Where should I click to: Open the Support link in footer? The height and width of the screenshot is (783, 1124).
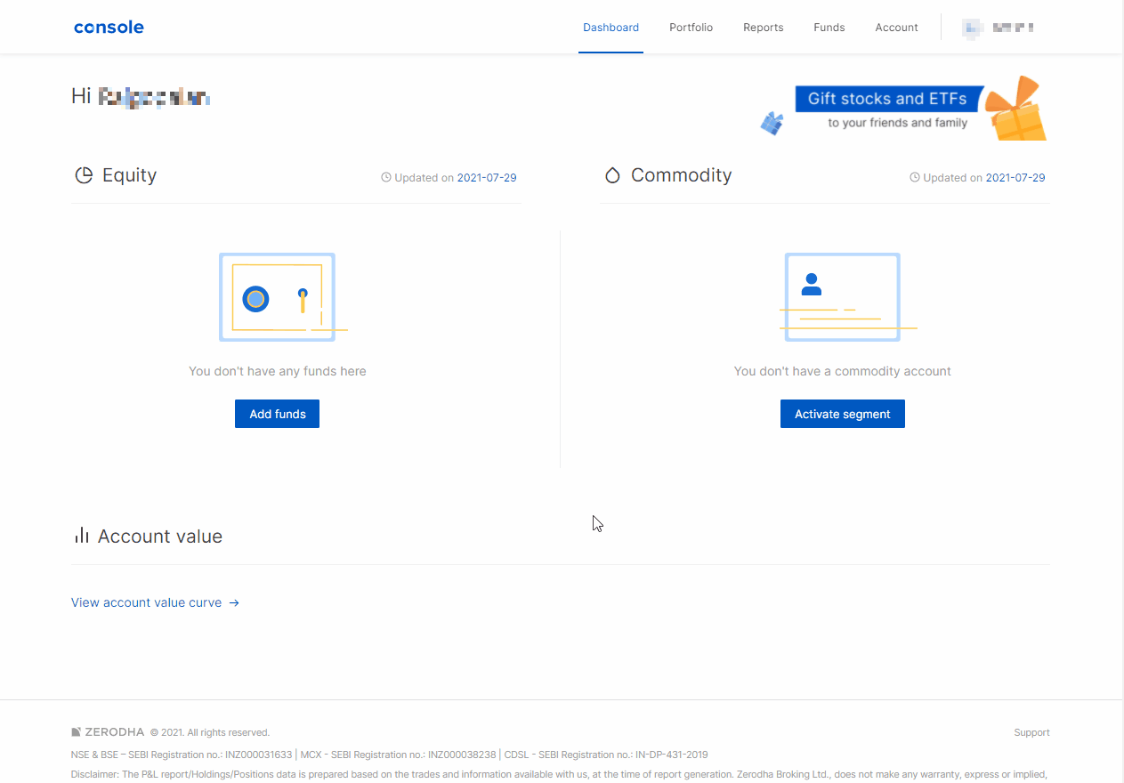[1031, 733]
